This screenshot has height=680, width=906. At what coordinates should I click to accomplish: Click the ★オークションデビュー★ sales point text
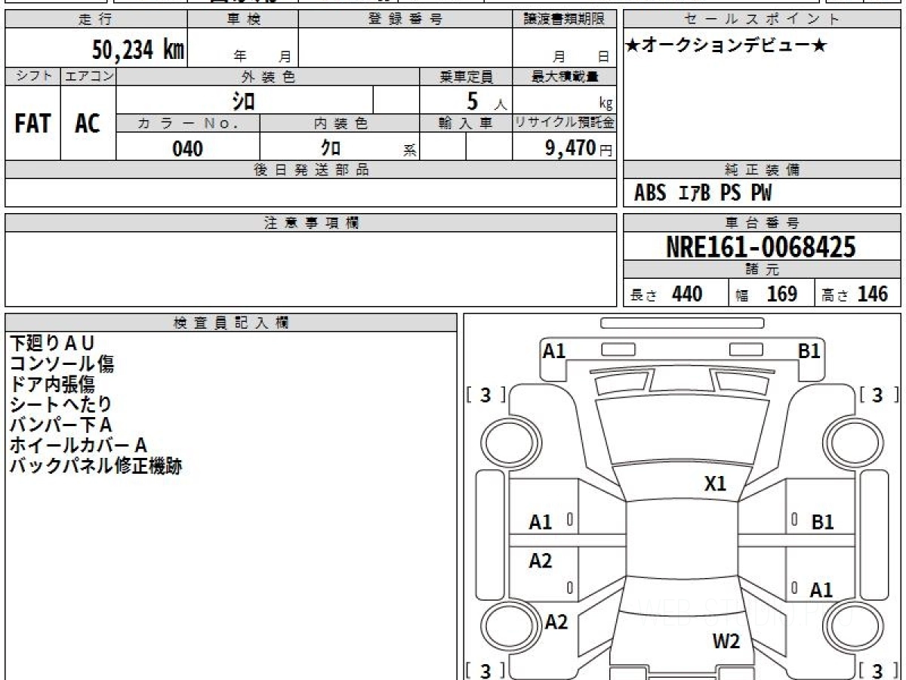pos(727,46)
